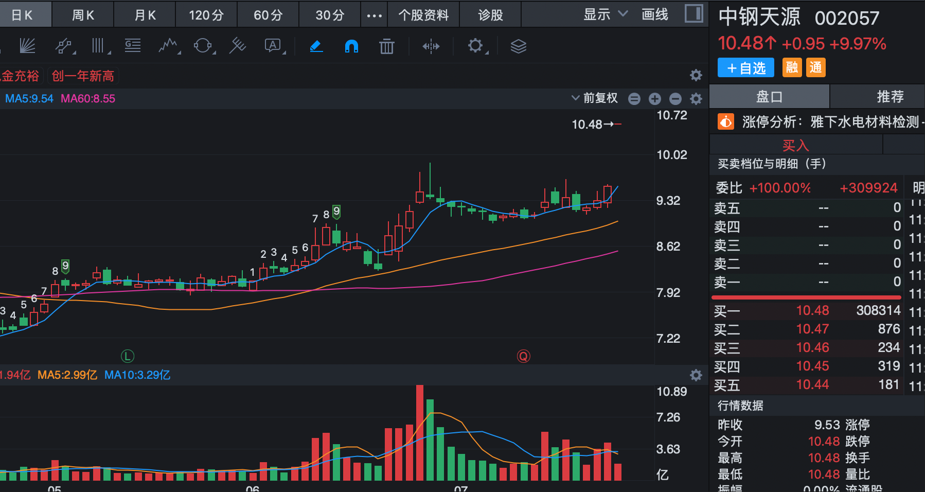Click the 创一年新高 tag
This screenshot has width=925, height=492.
[x=83, y=76]
